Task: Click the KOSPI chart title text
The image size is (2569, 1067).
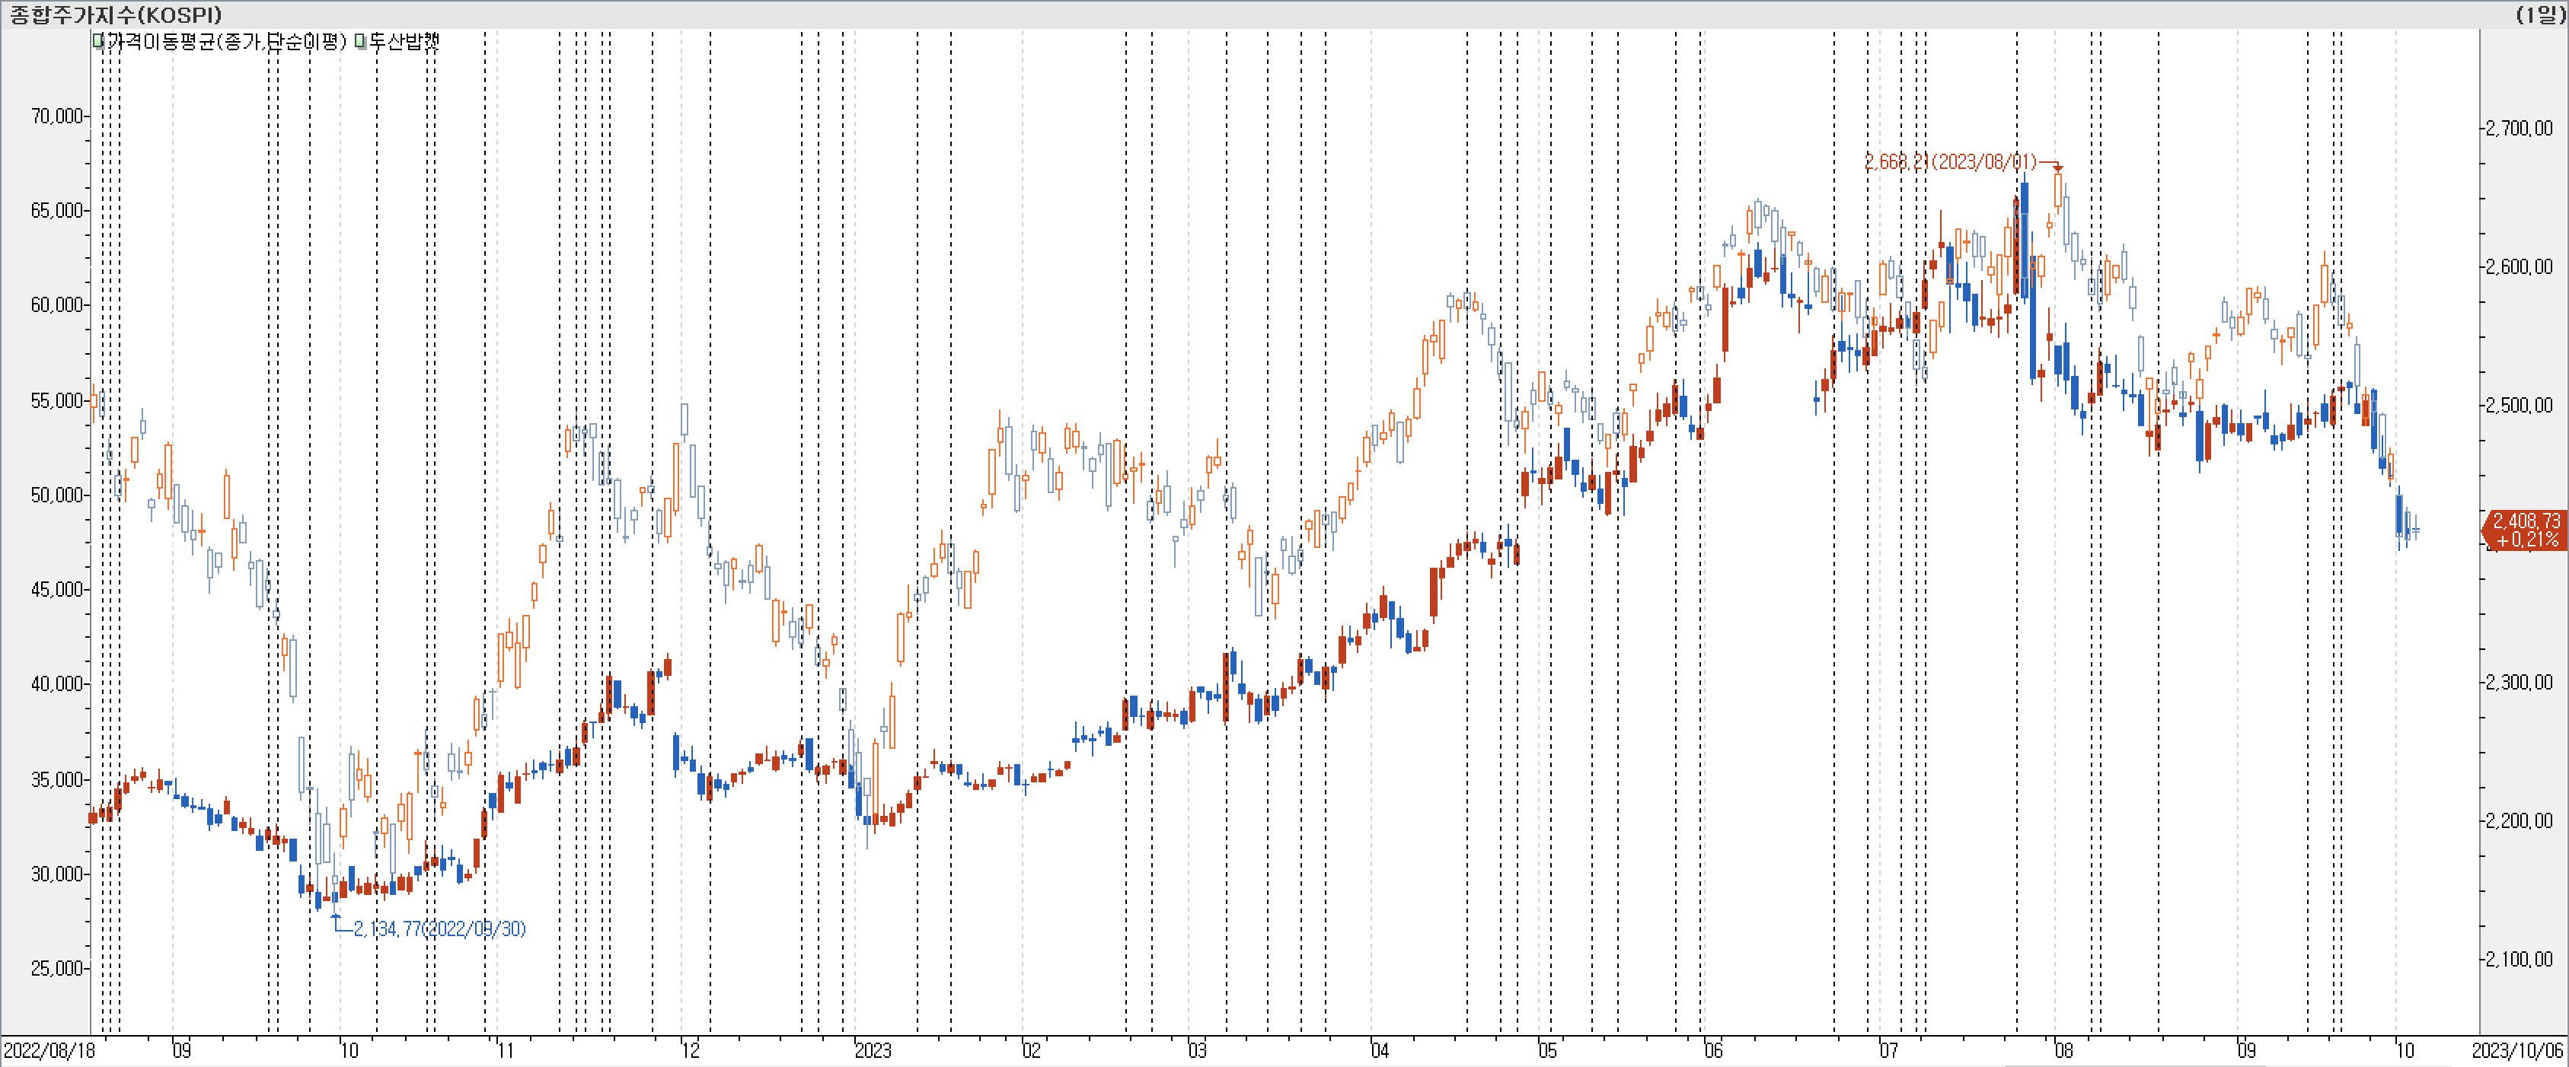Action: 116,14
